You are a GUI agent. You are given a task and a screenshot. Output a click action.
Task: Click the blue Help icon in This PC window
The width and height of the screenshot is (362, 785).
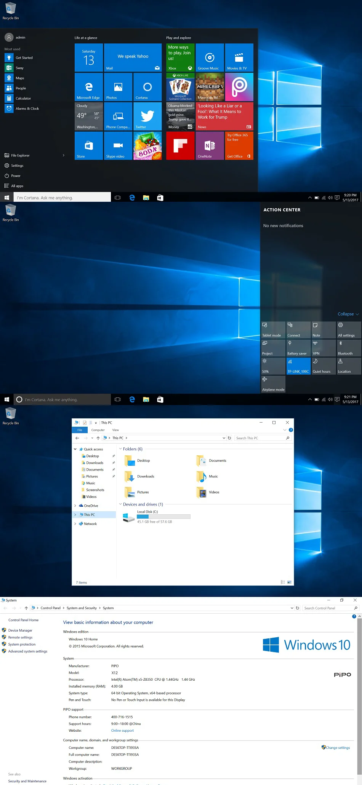pyautogui.click(x=291, y=430)
